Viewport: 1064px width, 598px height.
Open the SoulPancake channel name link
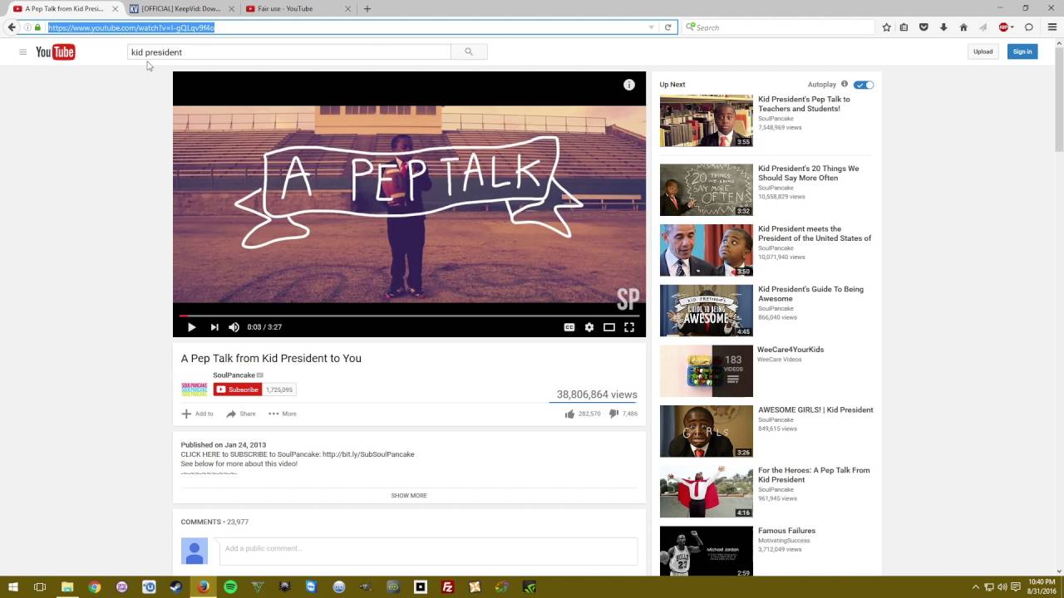234,375
